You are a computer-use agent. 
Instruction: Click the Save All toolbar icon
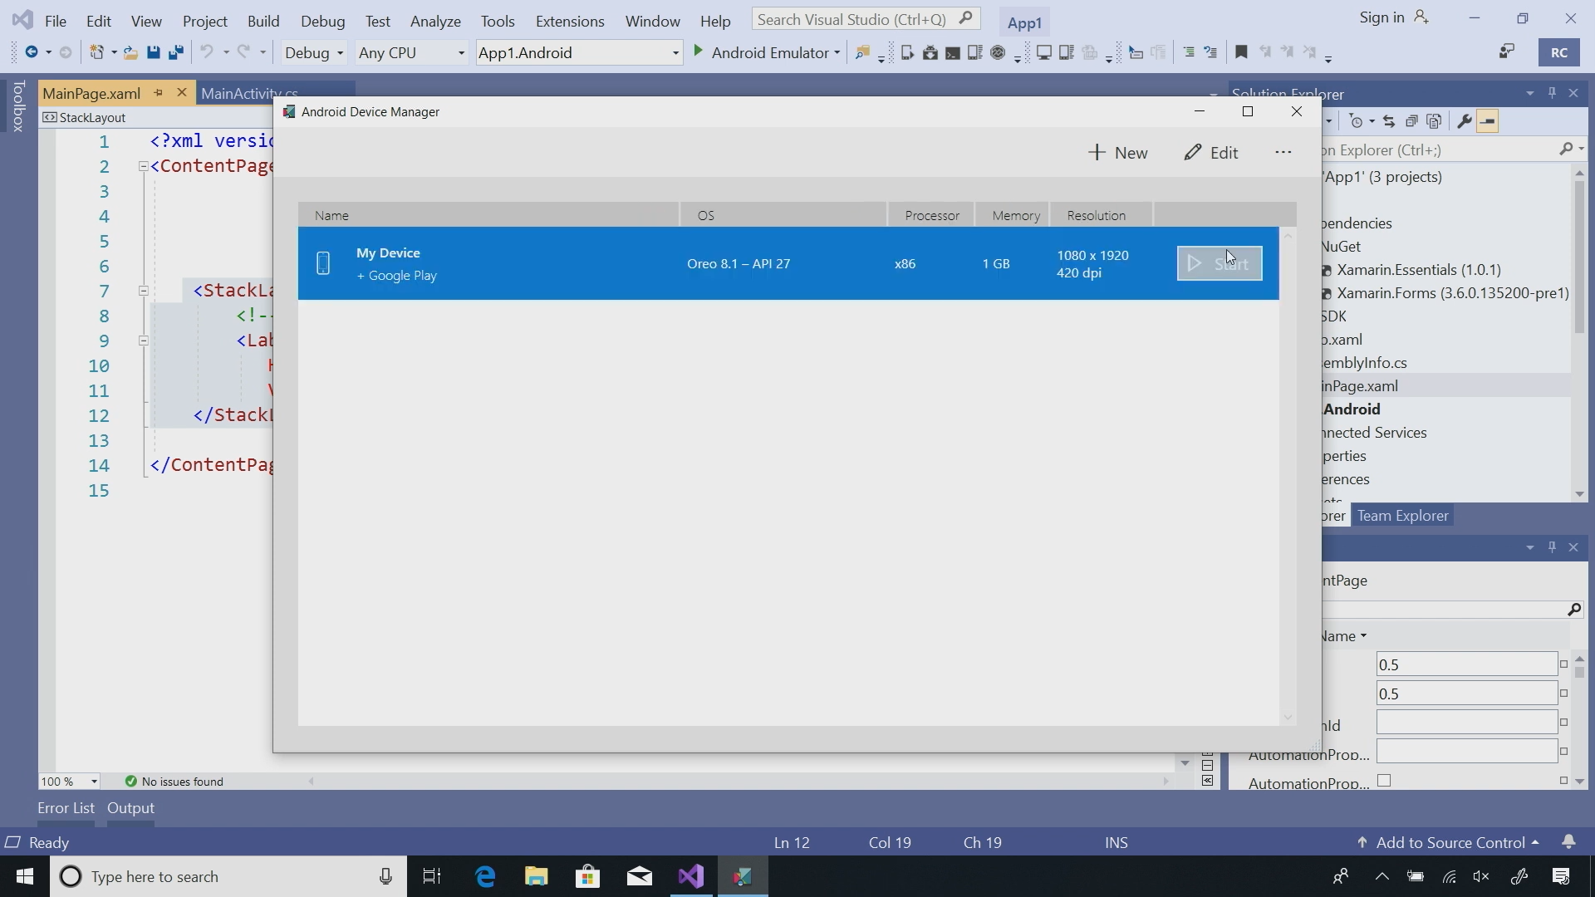click(176, 52)
